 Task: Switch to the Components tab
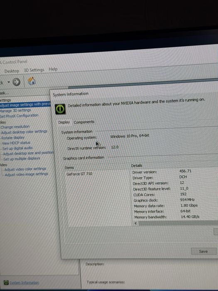pyautogui.click(x=84, y=122)
